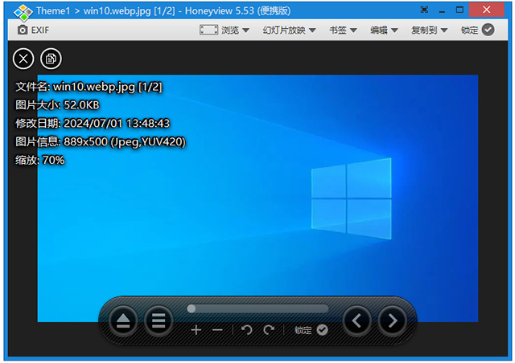Rotate image counter-clockwise
Viewport: 515px width, 363px height.
click(x=247, y=330)
